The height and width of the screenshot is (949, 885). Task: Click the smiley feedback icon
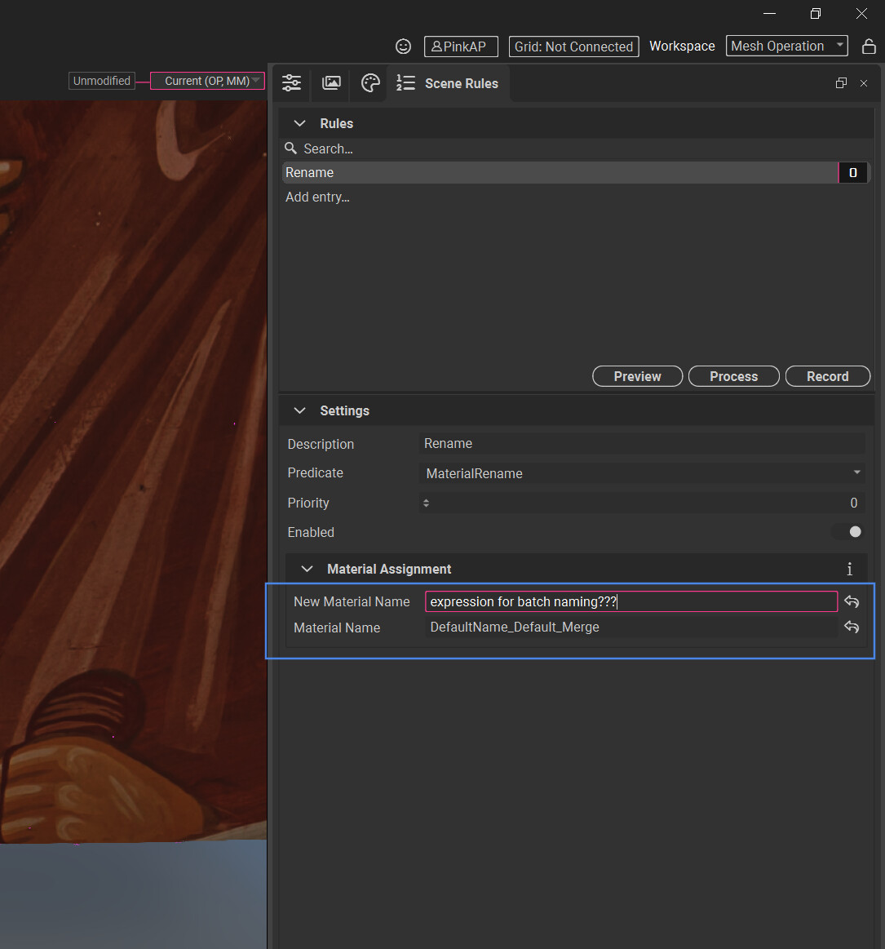click(x=403, y=47)
